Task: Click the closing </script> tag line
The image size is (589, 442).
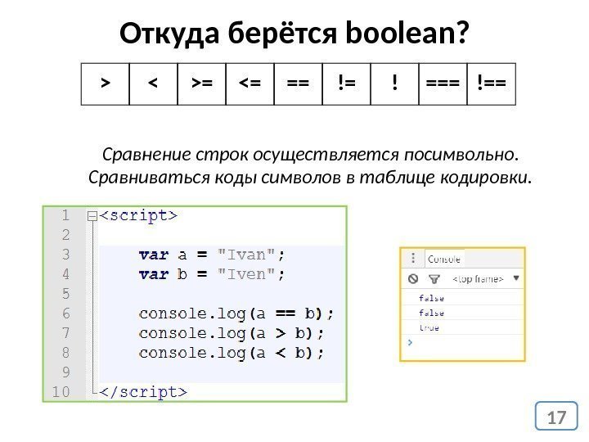Action: [143, 392]
